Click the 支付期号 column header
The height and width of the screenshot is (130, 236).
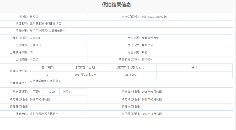click(x=48, y=67)
